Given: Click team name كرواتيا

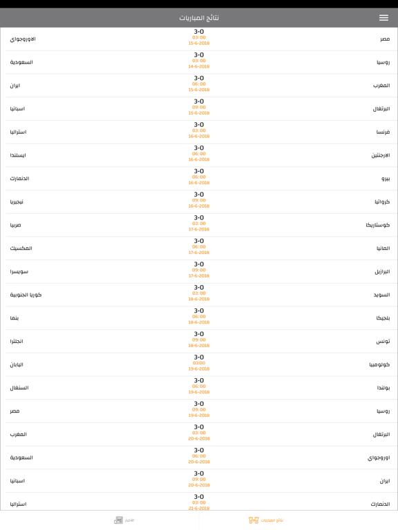Looking at the screenshot, I should click(382, 202).
